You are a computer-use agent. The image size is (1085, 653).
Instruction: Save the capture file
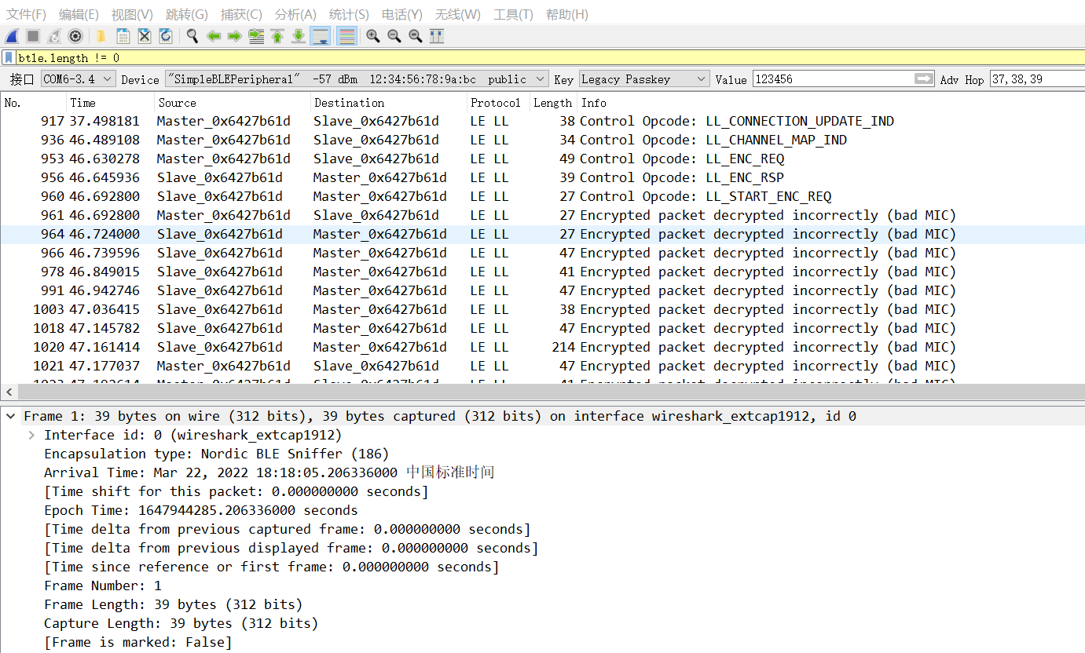(123, 36)
